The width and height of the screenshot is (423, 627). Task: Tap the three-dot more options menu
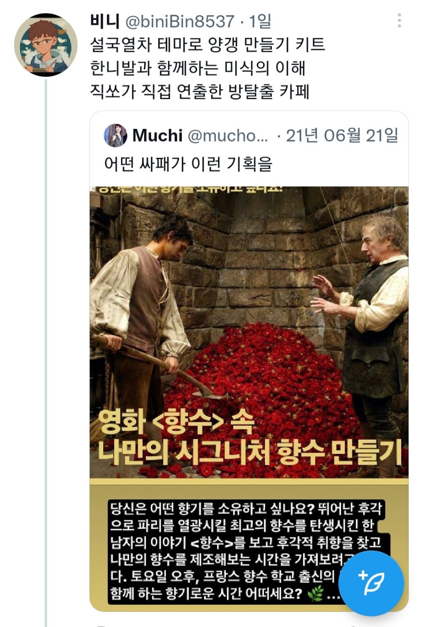399,20
